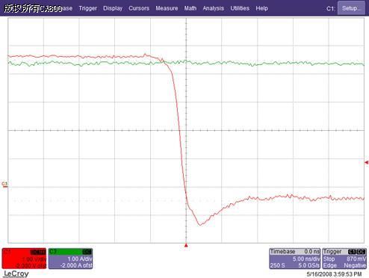Screen dimensions: 369x278
Task: Click the red C1 waveform trace undershoot
Action: point(200,224)
